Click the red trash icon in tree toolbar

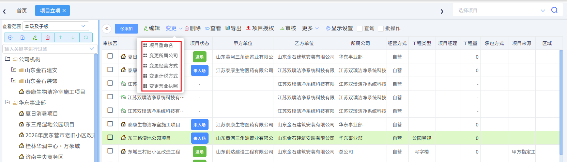coord(48,38)
